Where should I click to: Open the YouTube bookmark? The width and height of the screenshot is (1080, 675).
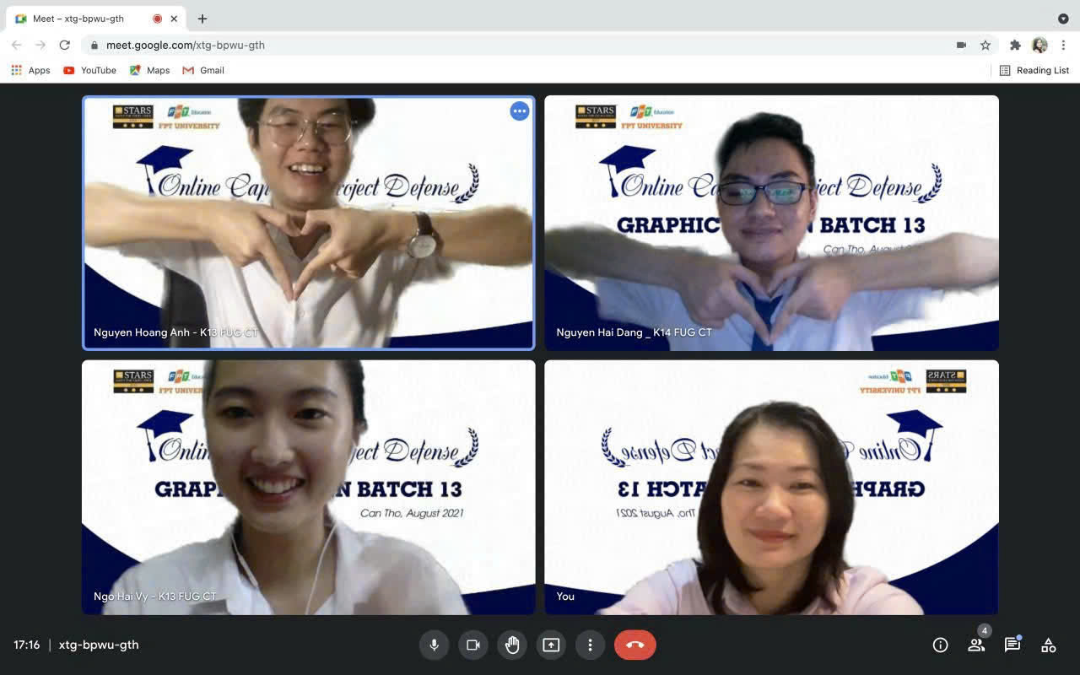pos(89,70)
